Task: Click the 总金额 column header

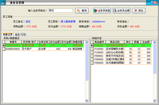Action: [x=146, y=42]
